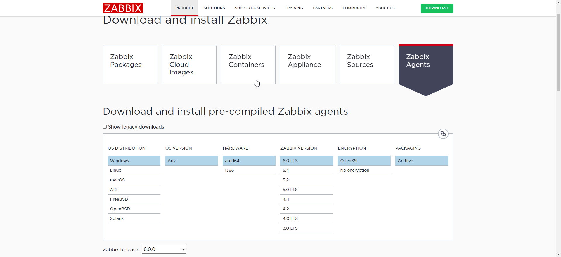Image resolution: width=561 pixels, height=257 pixels.
Task: Select i386 hardware option
Action: pyautogui.click(x=249, y=170)
